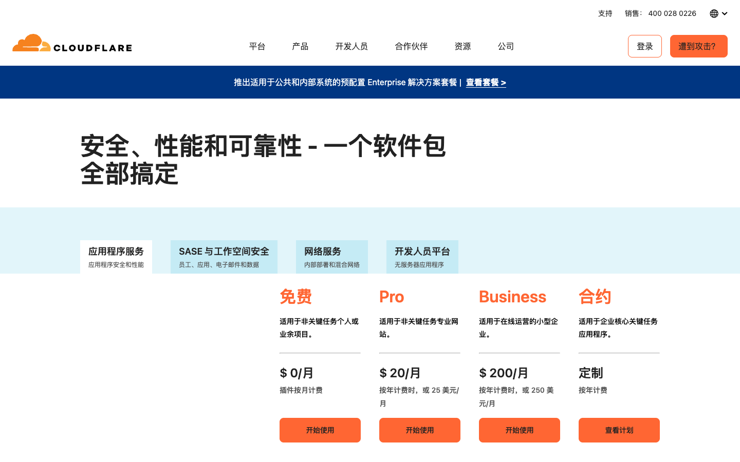The width and height of the screenshot is (740, 462).
Task: Click the 适用于企业核心关键任务应用程序 description
Action: (618, 328)
